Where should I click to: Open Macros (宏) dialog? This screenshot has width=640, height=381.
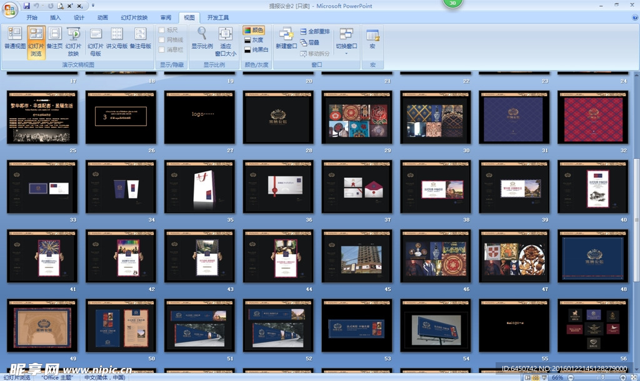[372, 39]
